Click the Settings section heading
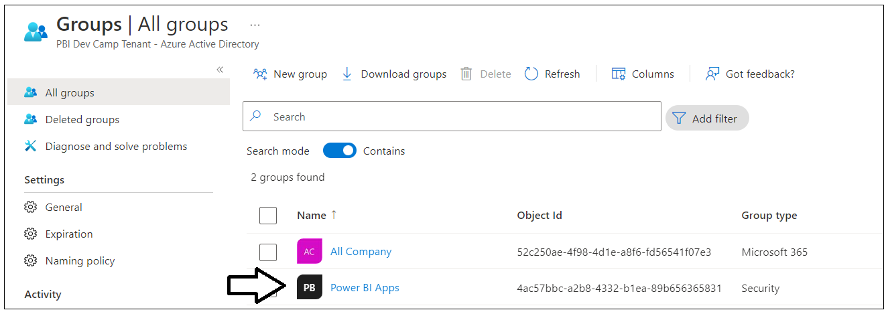The height and width of the screenshot is (314, 888). [x=44, y=180]
